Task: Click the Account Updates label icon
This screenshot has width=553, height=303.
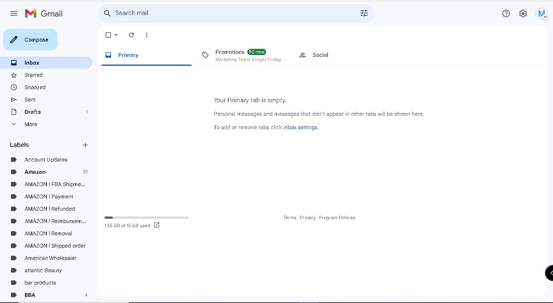Action: click(14, 160)
